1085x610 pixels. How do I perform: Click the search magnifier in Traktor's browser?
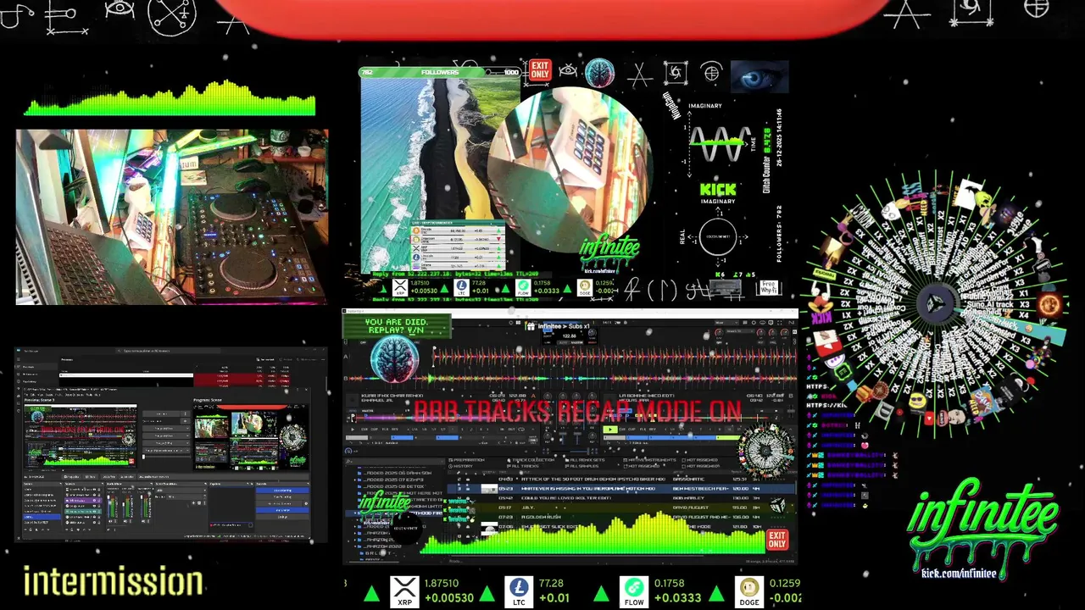pyautogui.click(x=348, y=461)
